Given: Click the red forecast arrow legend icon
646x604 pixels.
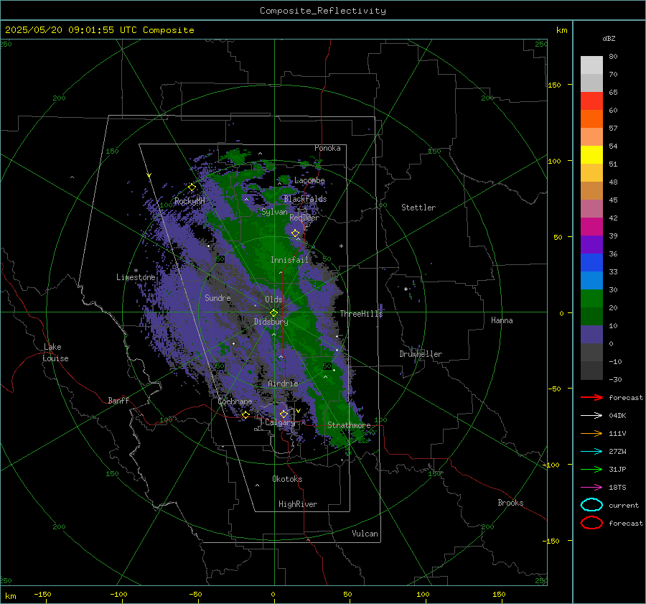Looking at the screenshot, I should (591, 397).
